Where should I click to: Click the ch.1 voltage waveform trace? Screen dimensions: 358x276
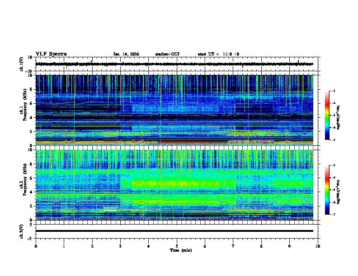(174, 64)
